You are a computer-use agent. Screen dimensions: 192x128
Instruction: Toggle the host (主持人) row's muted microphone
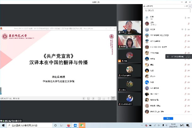189,24
